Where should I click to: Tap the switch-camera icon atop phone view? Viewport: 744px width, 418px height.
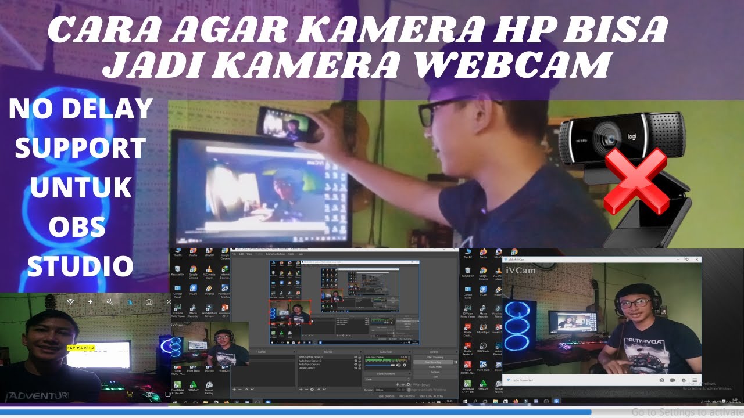(x=149, y=302)
